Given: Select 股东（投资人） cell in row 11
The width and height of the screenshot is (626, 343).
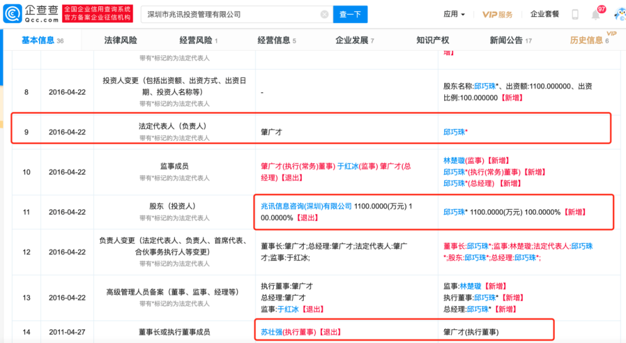Looking at the screenshot, I should click(174, 212).
